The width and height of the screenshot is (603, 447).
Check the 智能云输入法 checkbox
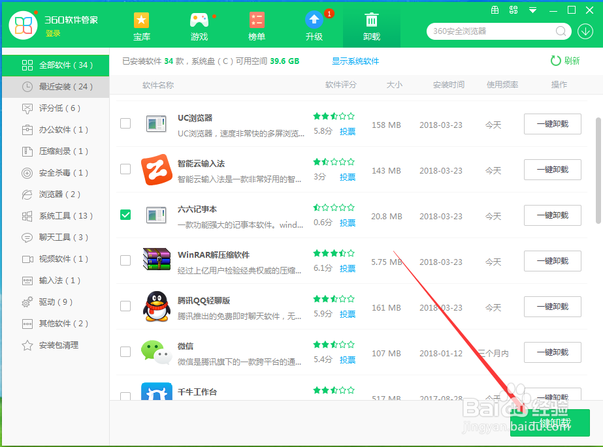[x=125, y=169]
